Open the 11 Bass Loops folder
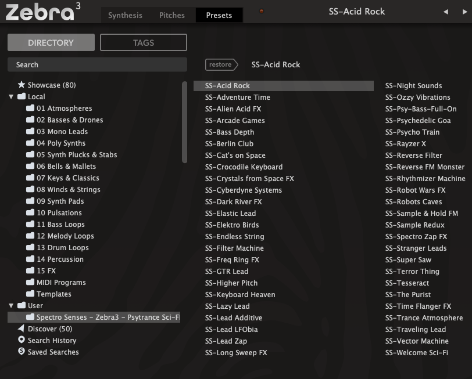 coord(60,224)
